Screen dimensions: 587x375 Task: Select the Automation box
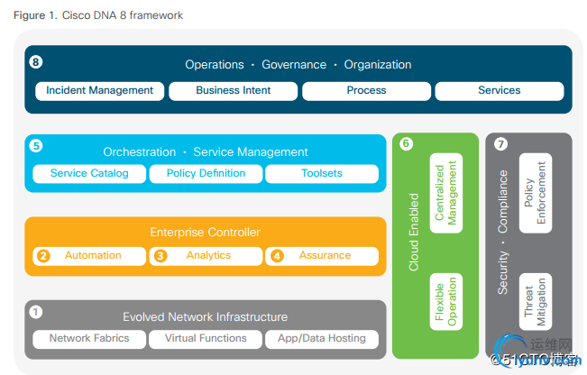click(x=89, y=256)
